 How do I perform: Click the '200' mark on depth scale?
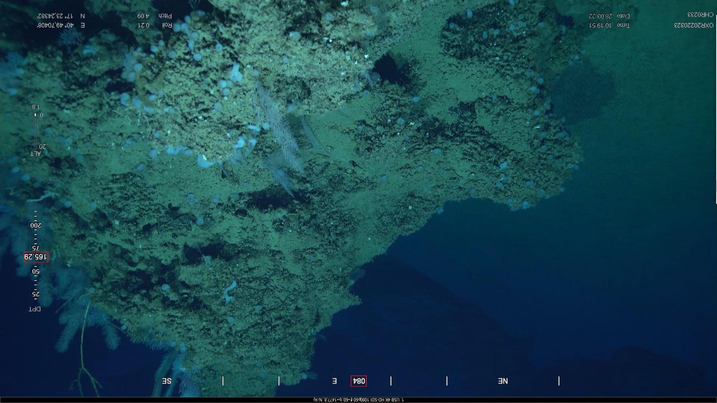(x=36, y=225)
